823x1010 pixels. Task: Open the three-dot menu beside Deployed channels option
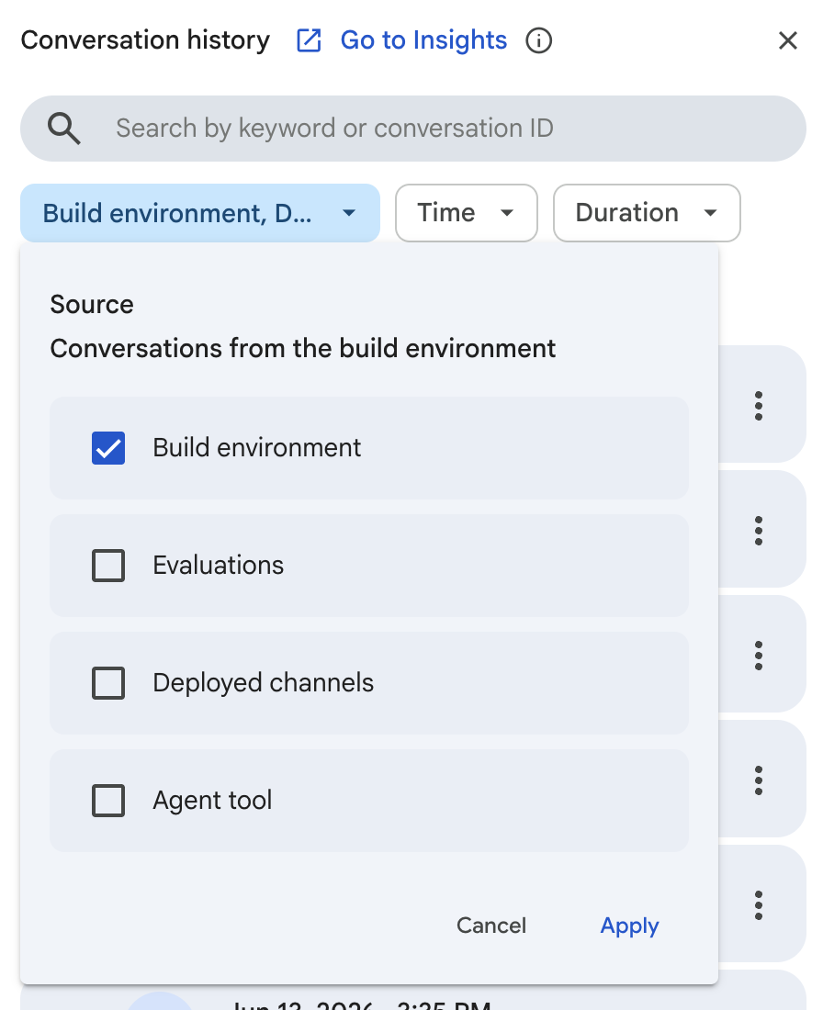[759, 656]
